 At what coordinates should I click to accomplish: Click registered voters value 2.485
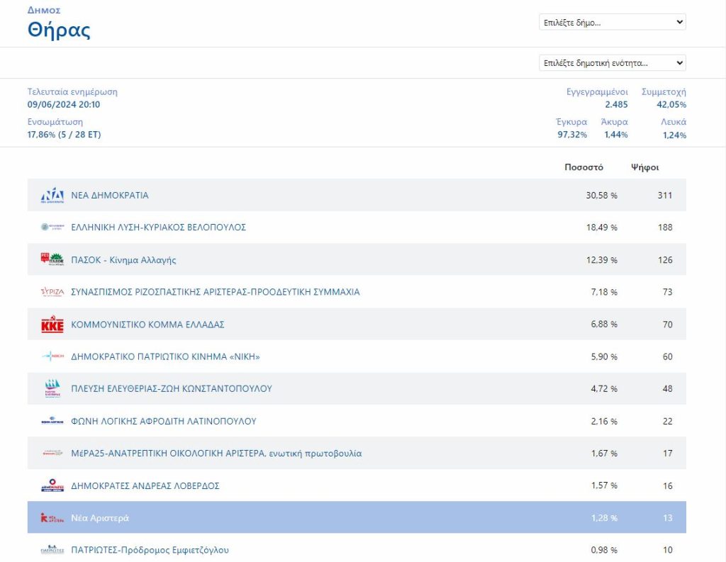click(616, 105)
